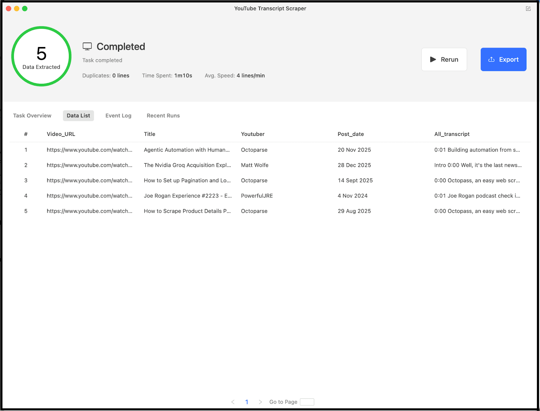This screenshot has width=540, height=411.
Task: Click the previous page arrow
Action: click(233, 402)
